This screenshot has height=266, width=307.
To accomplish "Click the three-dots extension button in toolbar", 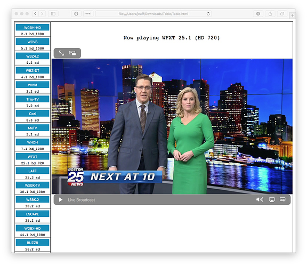I will click(x=88, y=14).
